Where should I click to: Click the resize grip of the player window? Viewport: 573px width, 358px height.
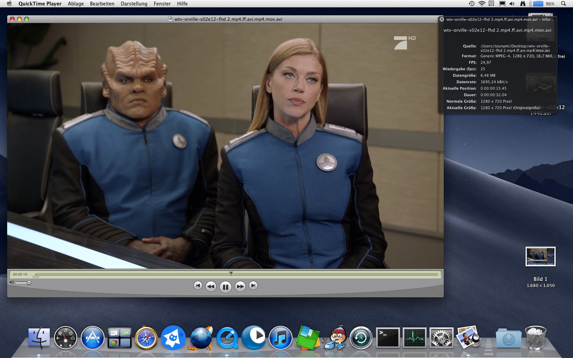point(440,294)
